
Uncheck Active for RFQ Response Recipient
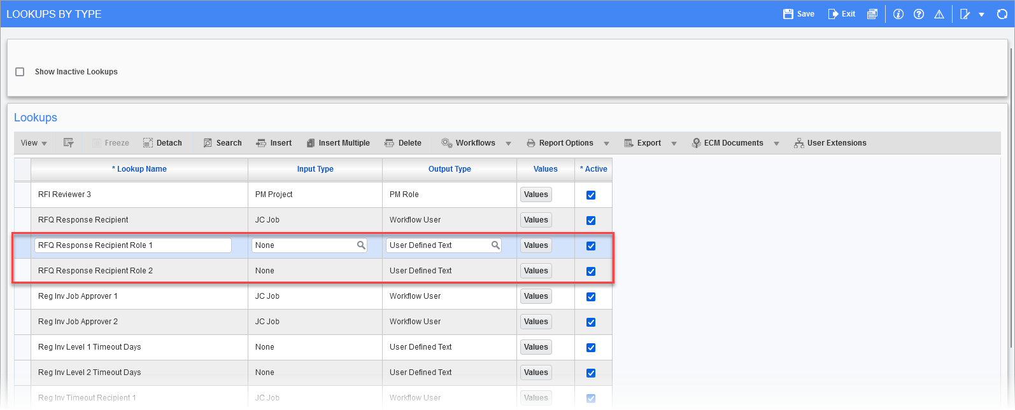coord(591,221)
